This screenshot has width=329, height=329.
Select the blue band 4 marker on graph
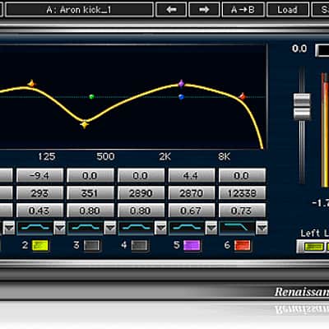click(x=181, y=97)
